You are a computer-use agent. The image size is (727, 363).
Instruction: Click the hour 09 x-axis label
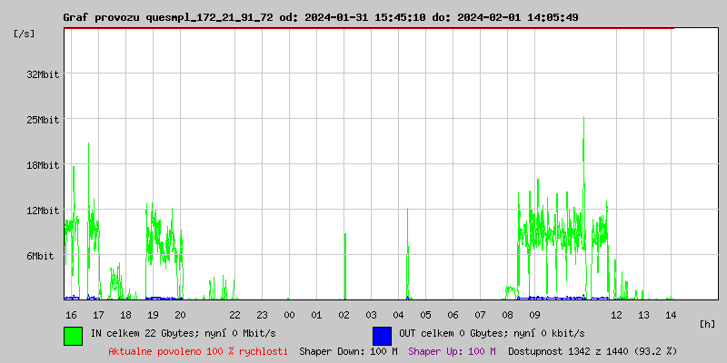point(534,315)
